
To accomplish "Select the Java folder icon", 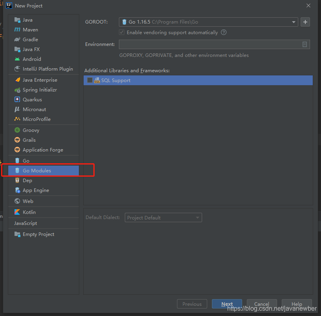I will coord(17,20).
